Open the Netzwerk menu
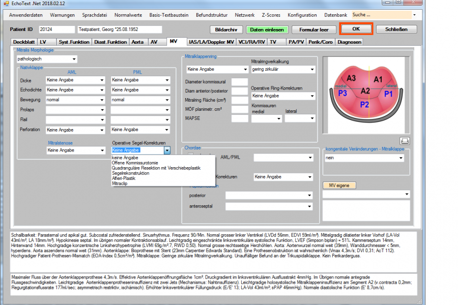This screenshot has height=305, width=458. 244,15
